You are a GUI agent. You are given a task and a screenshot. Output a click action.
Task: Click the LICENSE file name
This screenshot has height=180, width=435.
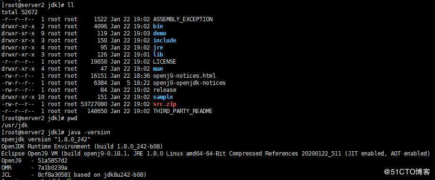[164, 62]
